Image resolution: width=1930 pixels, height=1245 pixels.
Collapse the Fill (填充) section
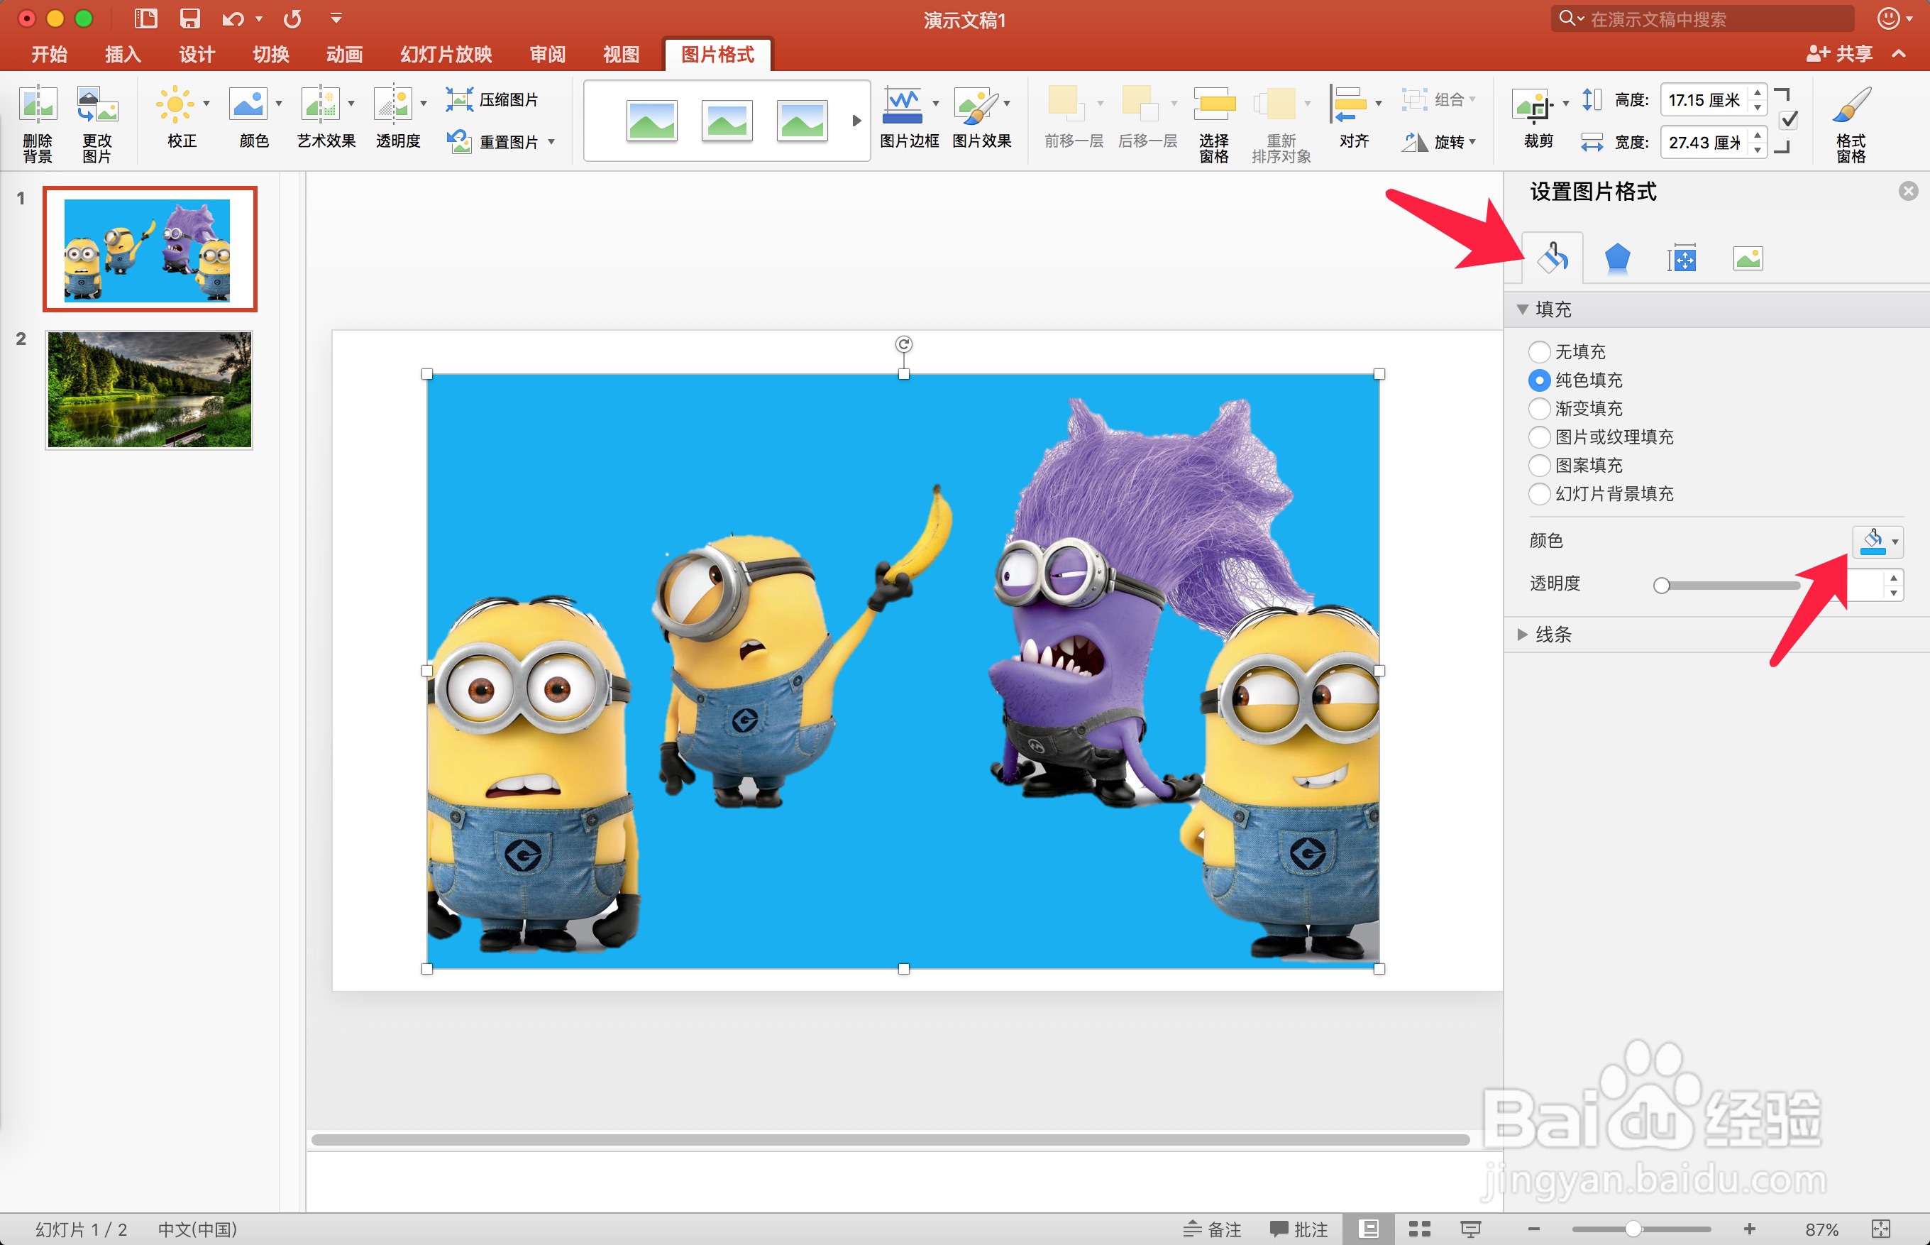(x=1523, y=309)
